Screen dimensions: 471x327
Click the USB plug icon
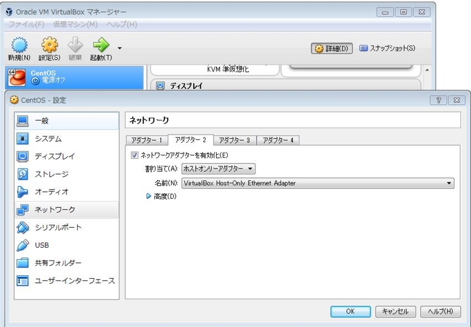click(22, 245)
